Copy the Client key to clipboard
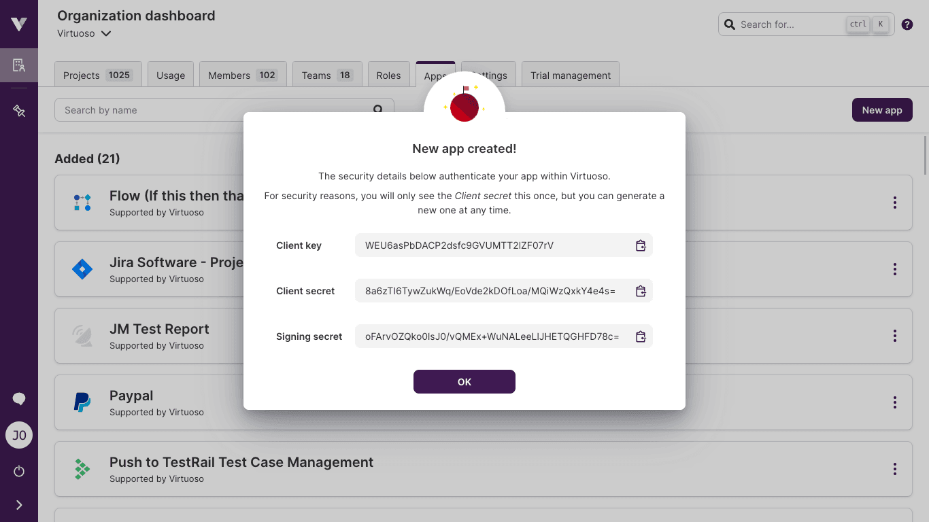The image size is (929, 522). pyautogui.click(x=640, y=245)
